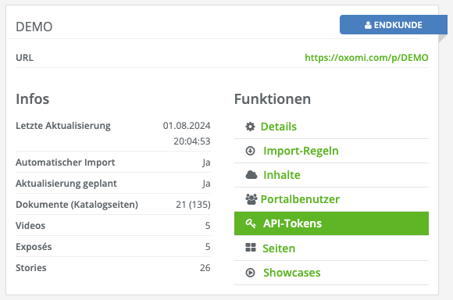Image resolution: width=453 pixels, height=300 pixels.
Task: Open the Inhalte link
Action: [x=282, y=175]
